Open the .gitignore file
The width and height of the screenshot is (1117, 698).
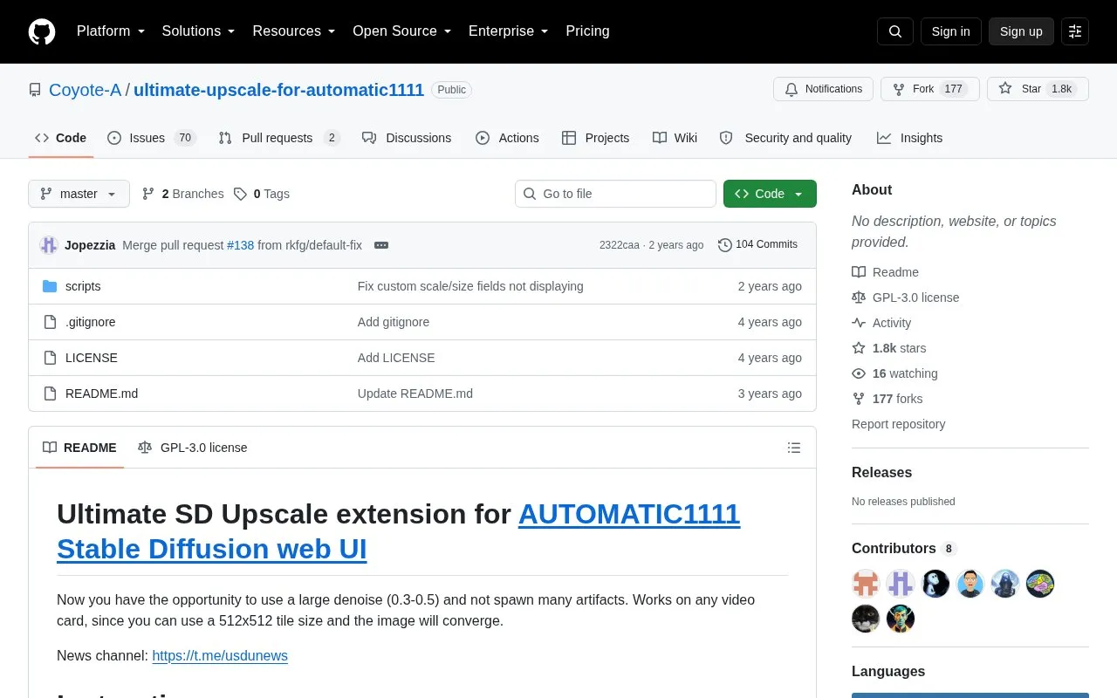(91, 322)
